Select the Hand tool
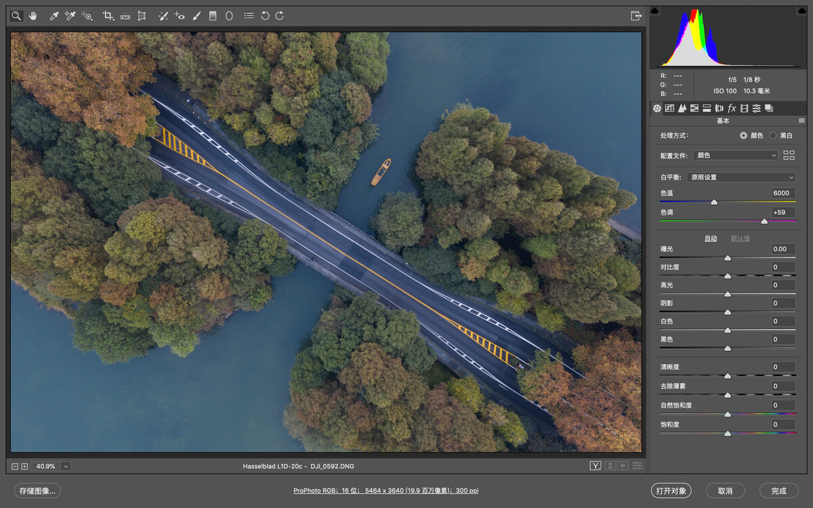 (33, 15)
